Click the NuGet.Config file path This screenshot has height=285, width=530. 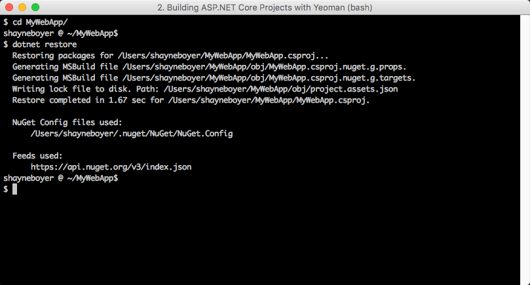131,134
